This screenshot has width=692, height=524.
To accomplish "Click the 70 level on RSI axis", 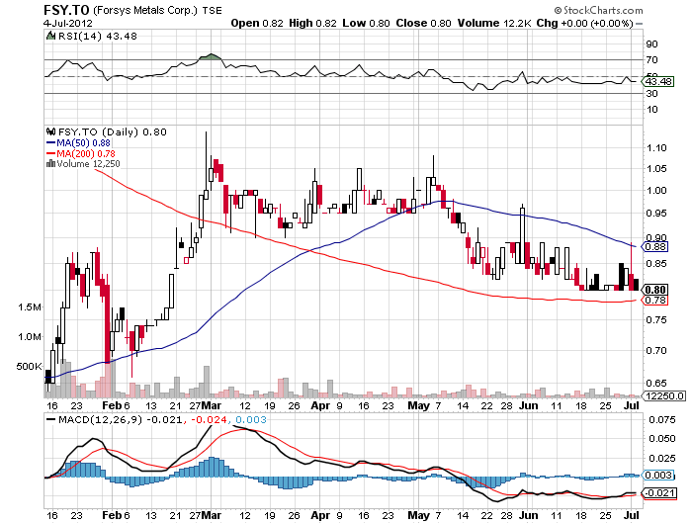I will coord(651,59).
